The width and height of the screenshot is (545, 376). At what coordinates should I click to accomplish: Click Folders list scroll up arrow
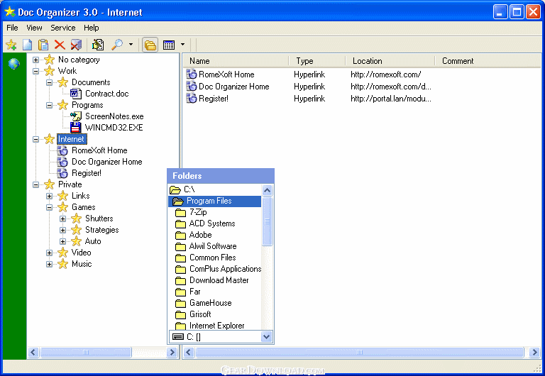pyautogui.click(x=267, y=189)
